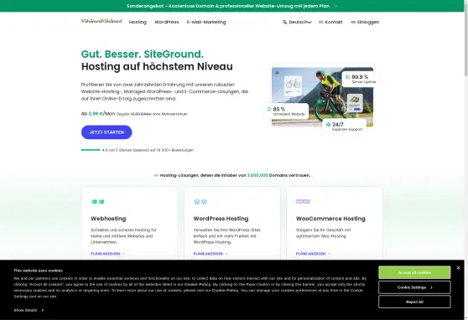Click the icon before Hosting-Lösungen text
Viewport: 468px width, 320px height.
click(x=156, y=175)
